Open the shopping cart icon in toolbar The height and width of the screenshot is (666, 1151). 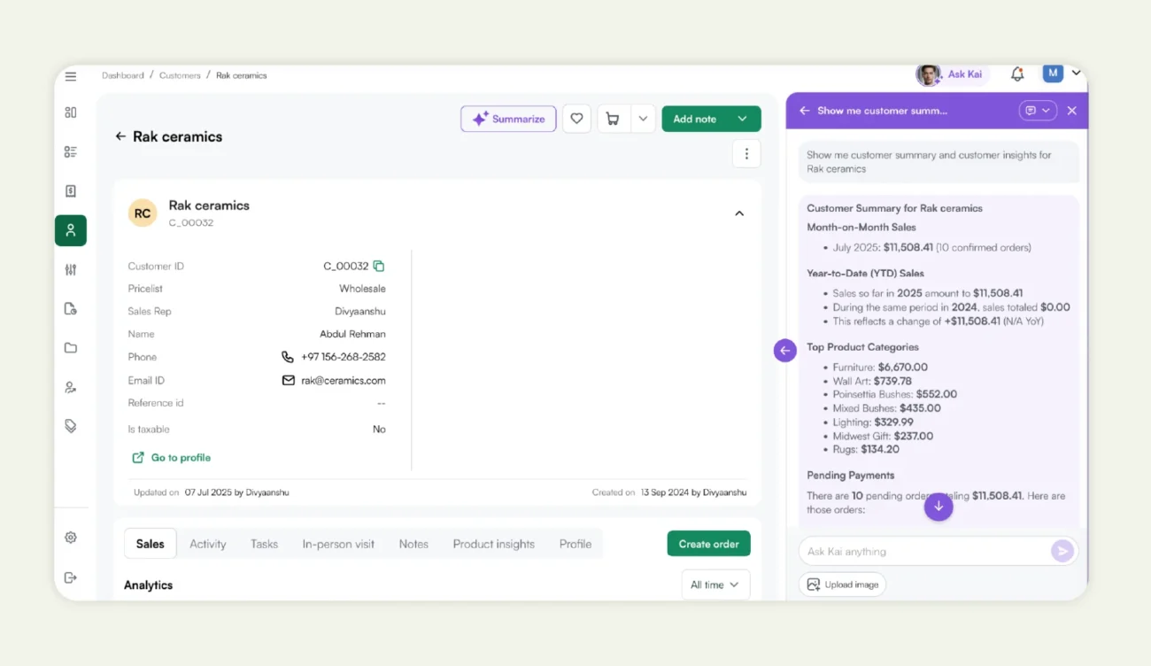(x=613, y=118)
